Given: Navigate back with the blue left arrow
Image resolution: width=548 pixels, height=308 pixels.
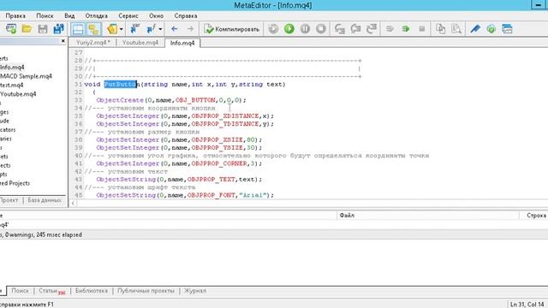Looking at the screenshot, I should pos(175,29).
